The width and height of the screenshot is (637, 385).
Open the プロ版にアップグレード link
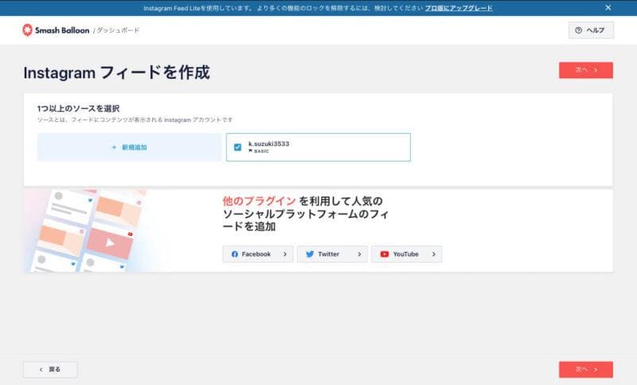pyautogui.click(x=458, y=8)
